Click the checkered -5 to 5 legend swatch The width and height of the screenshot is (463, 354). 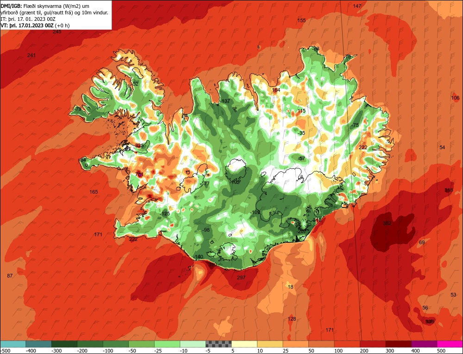click(x=219, y=344)
